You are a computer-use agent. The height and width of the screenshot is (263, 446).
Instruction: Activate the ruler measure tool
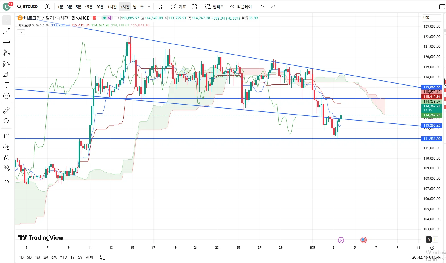[7, 110]
